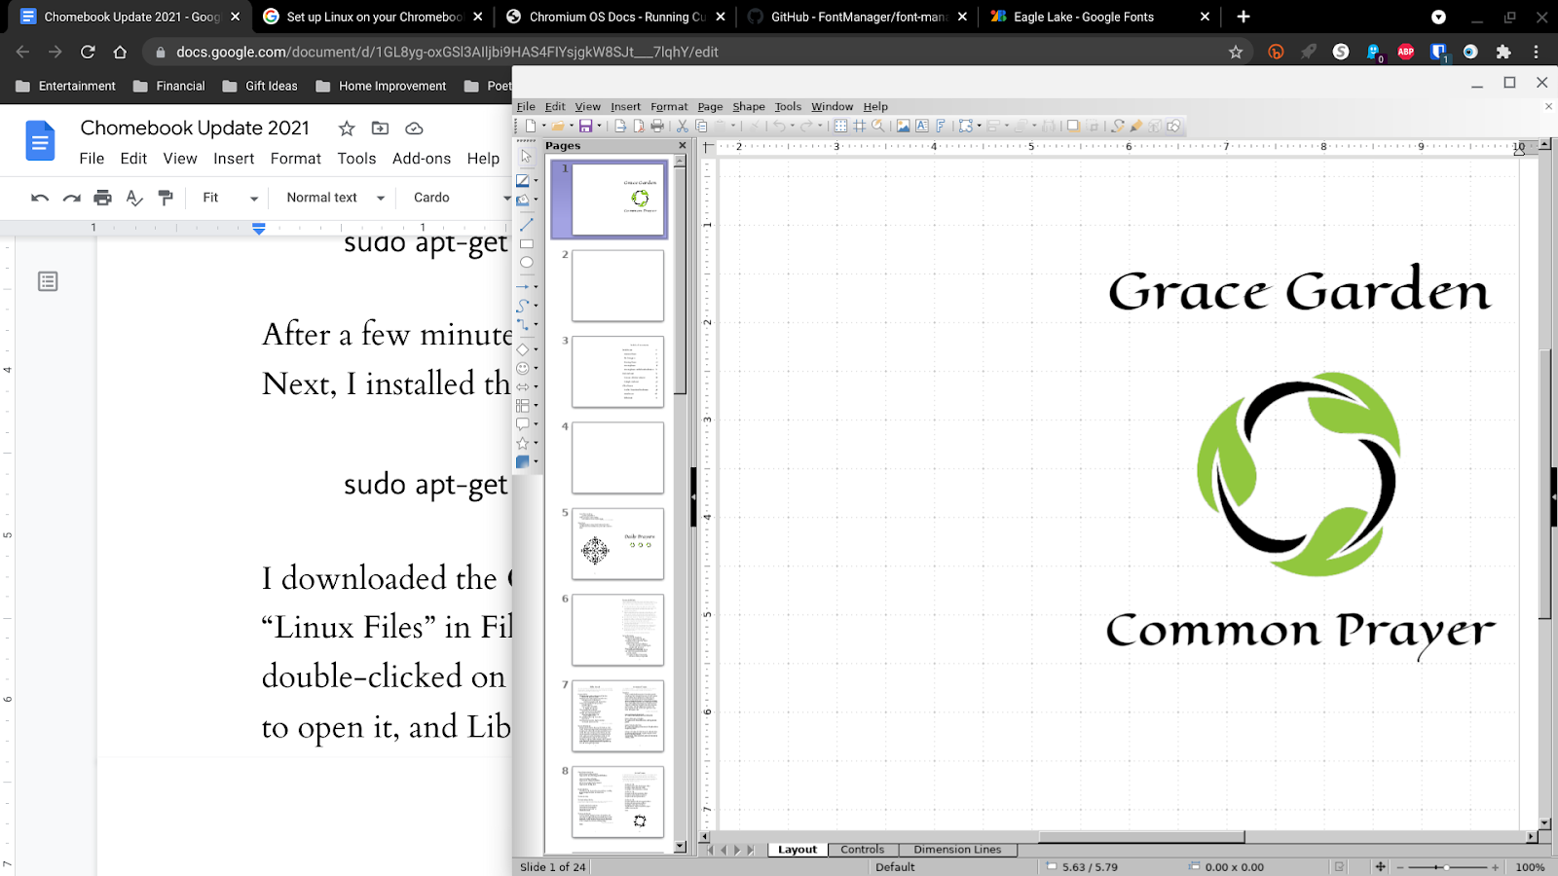Image resolution: width=1558 pixels, height=876 pixels.
Task: Choose the Stars and Banners tool
Action: tap(523, 443)
